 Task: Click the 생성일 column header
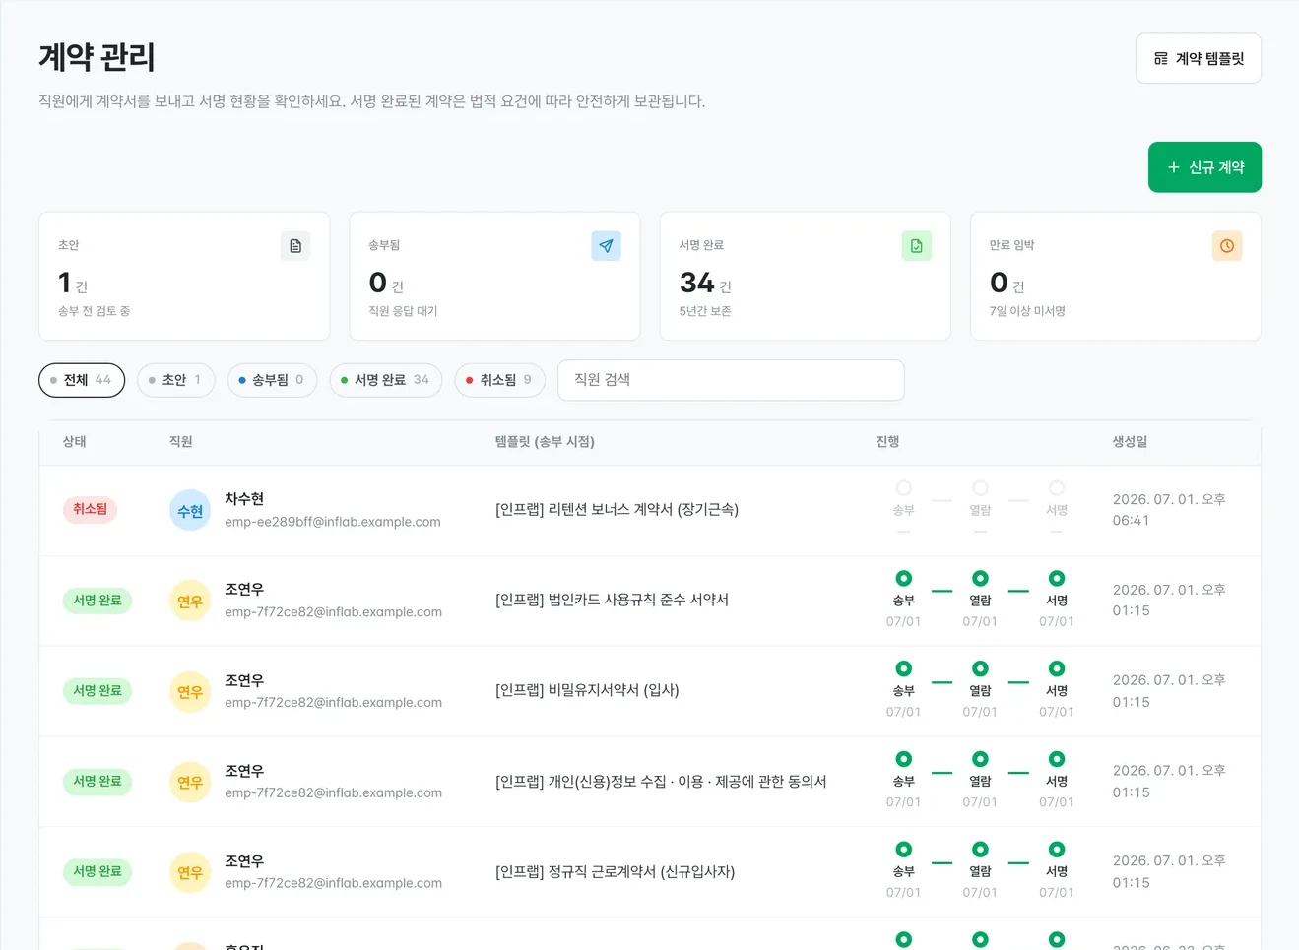(1130, 442)
